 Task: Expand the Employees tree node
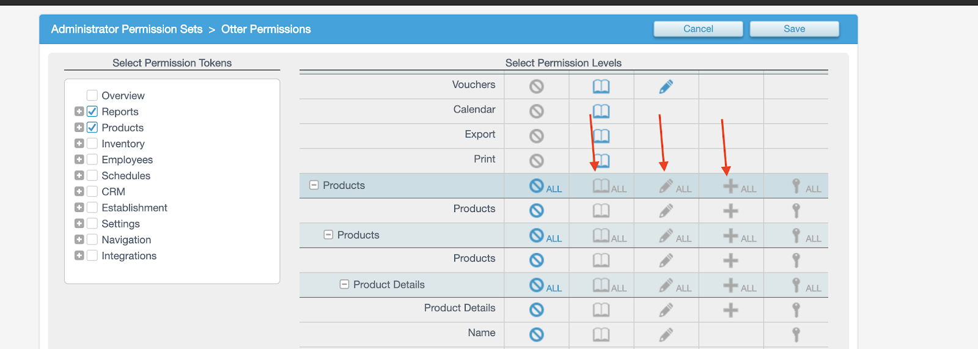point(79,160)
